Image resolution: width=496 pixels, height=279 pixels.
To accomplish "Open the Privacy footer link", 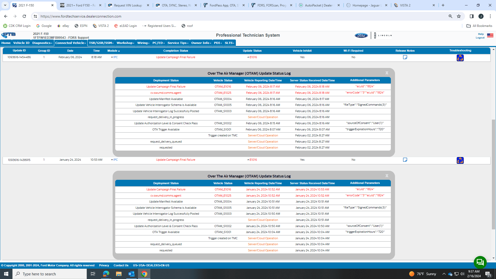I will coord(104,265).
